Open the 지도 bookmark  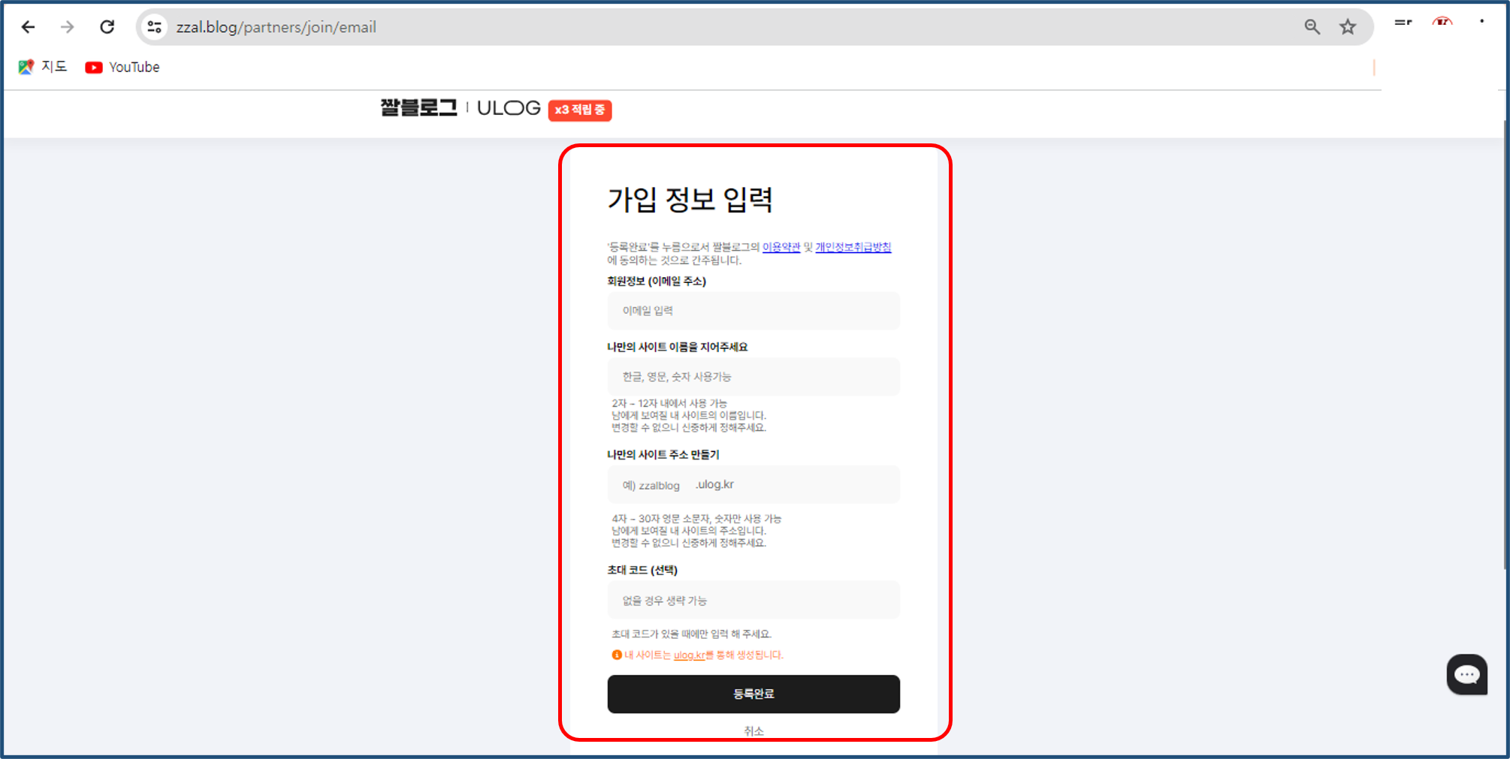tap(43, 67)
